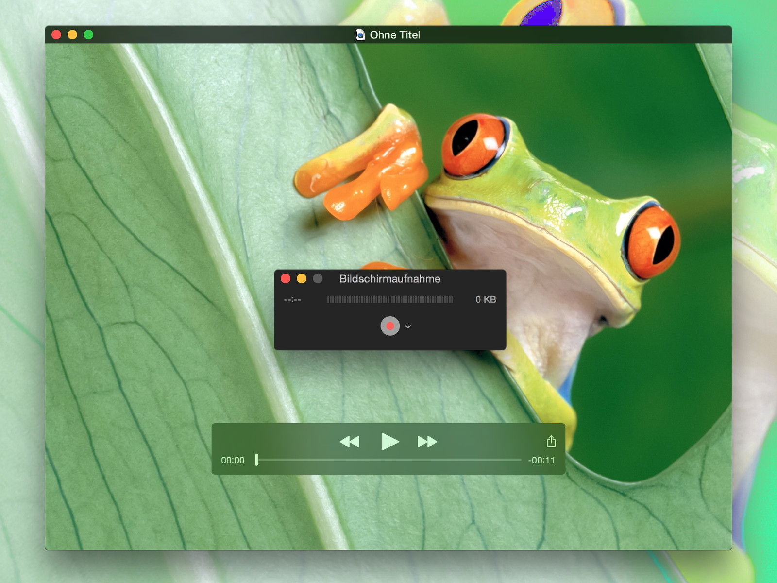
Task: Minimize the Ohne Titel window
Action: coord(72,34)
